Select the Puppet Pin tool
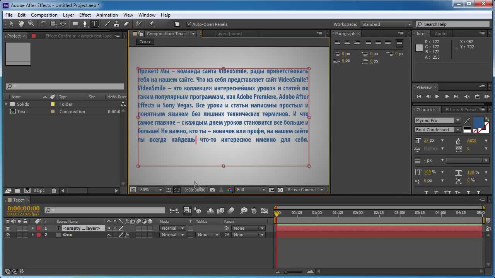This screenshot has height=278, width=495. (x=152, y=24)
